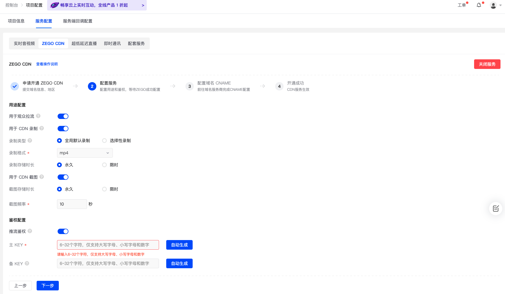Expand the account dropdown arrow
Image resolution: width=505 pixels, height=294 pixels.
pos(500,5)
